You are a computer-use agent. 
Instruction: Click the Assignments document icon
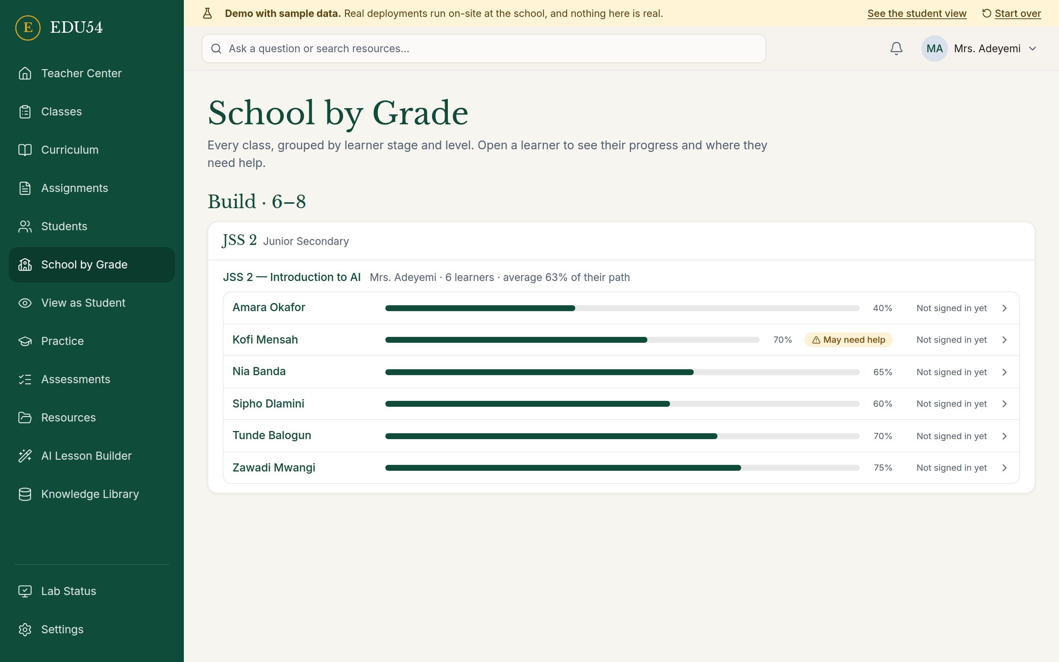pos(25,188)
